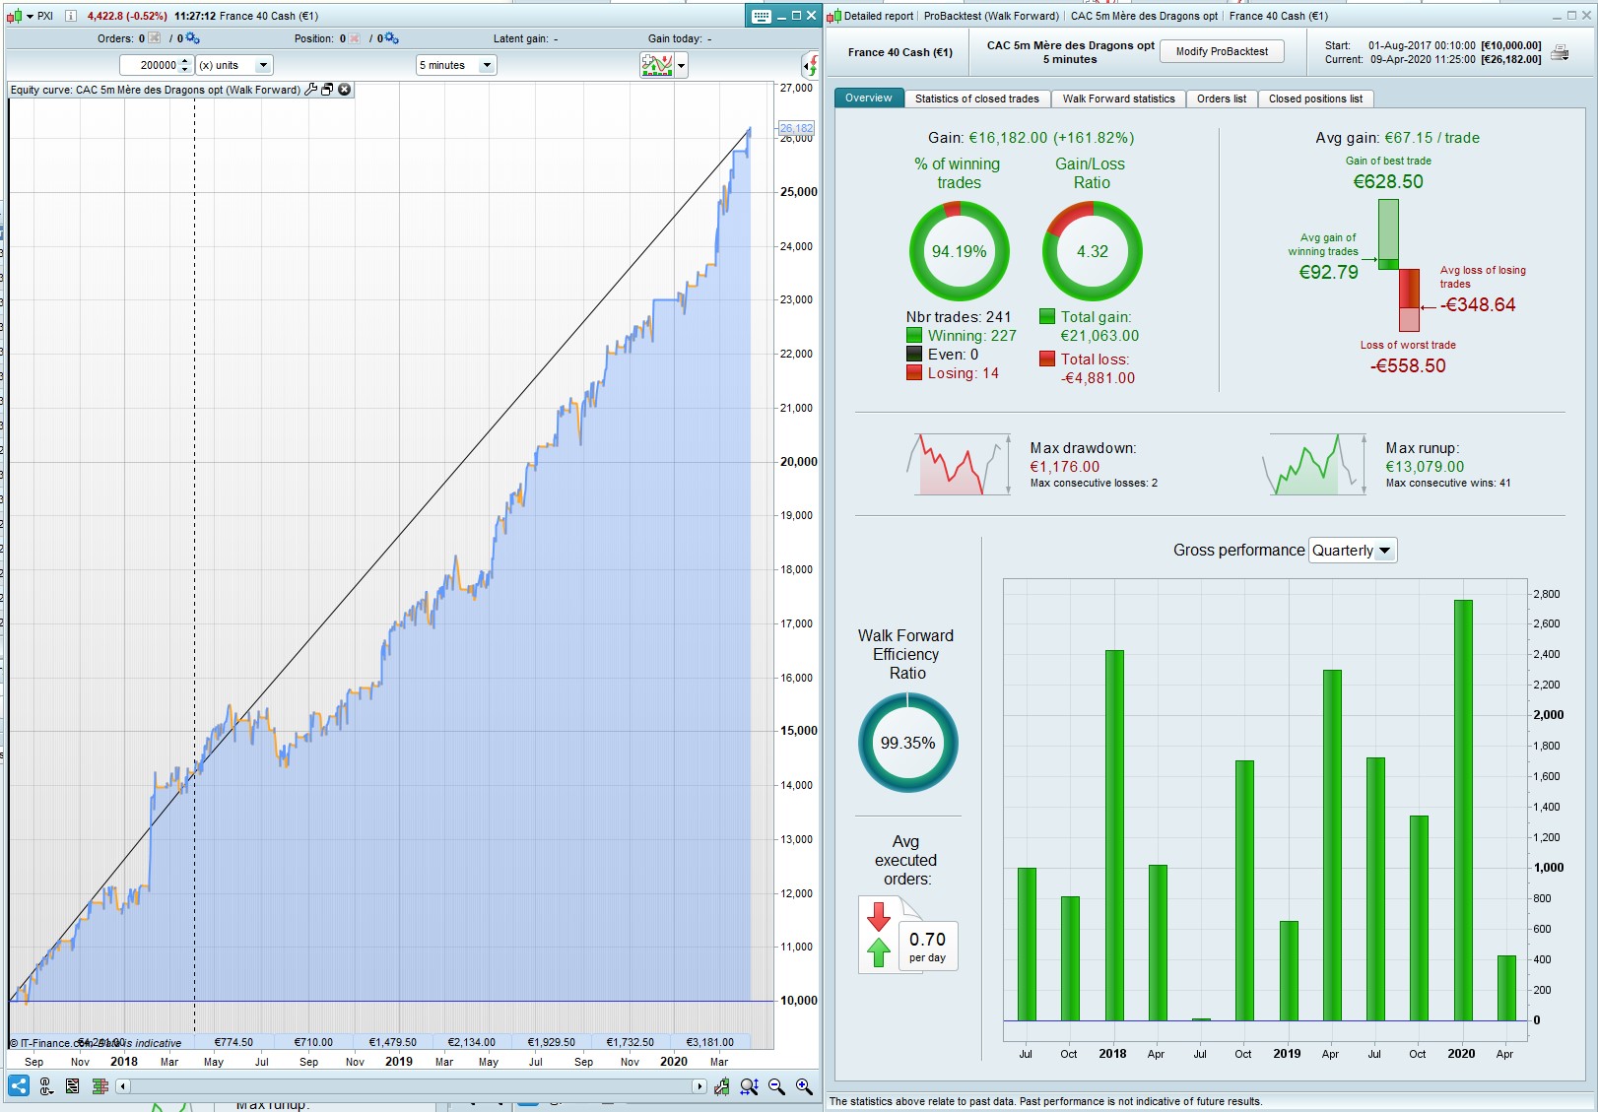
Task: Click the red Losing legend swatch
Action: point(914,373)
